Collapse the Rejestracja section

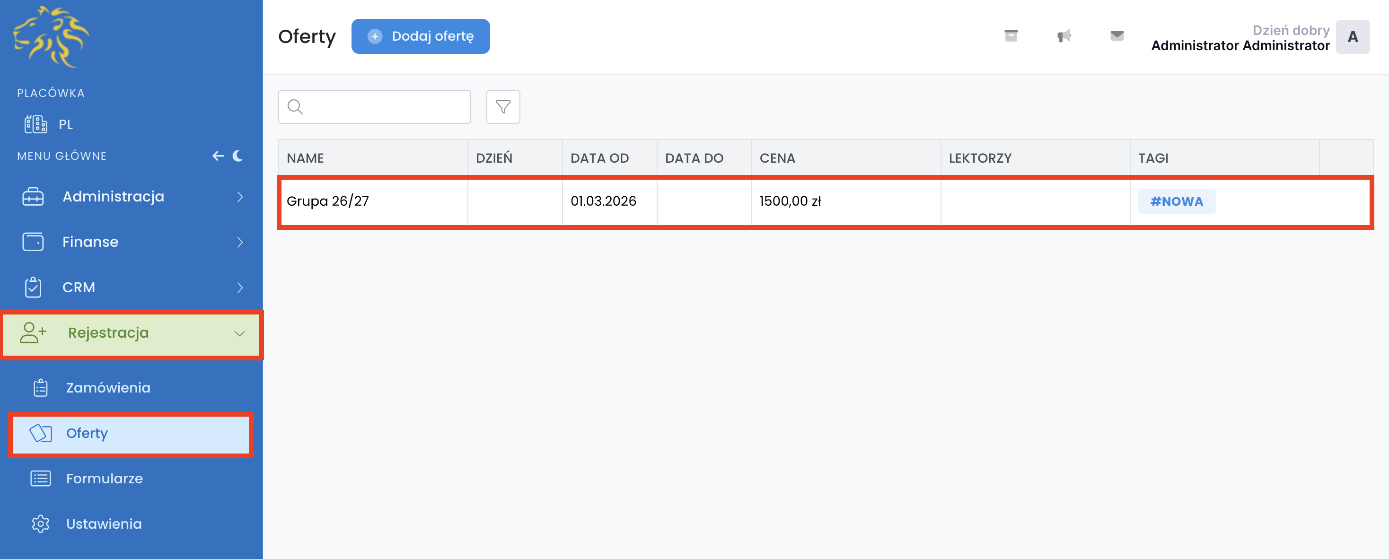239,333
